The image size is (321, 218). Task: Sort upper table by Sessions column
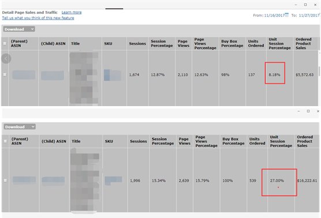137,44
